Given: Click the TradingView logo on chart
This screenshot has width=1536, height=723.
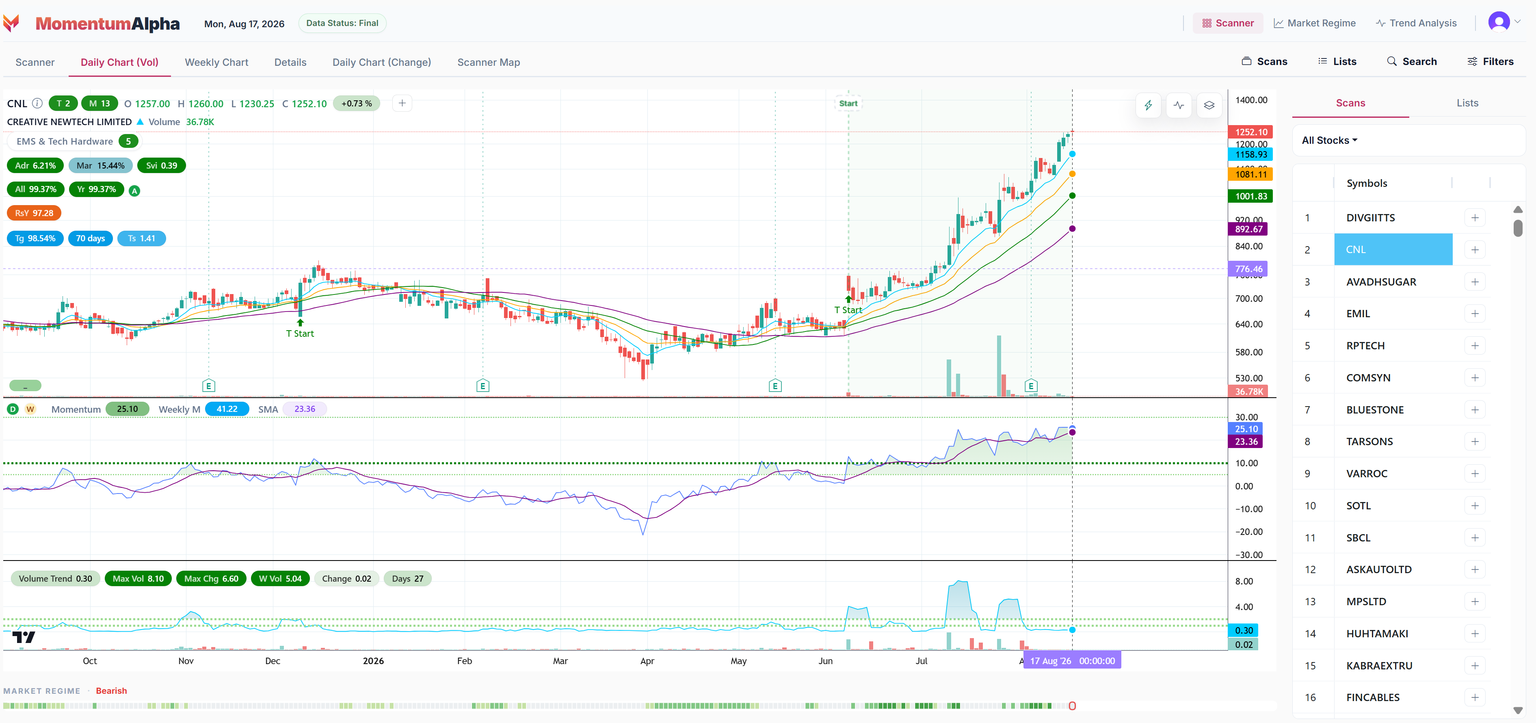Looking at the screenshot, I should click(x=24, y=637).
